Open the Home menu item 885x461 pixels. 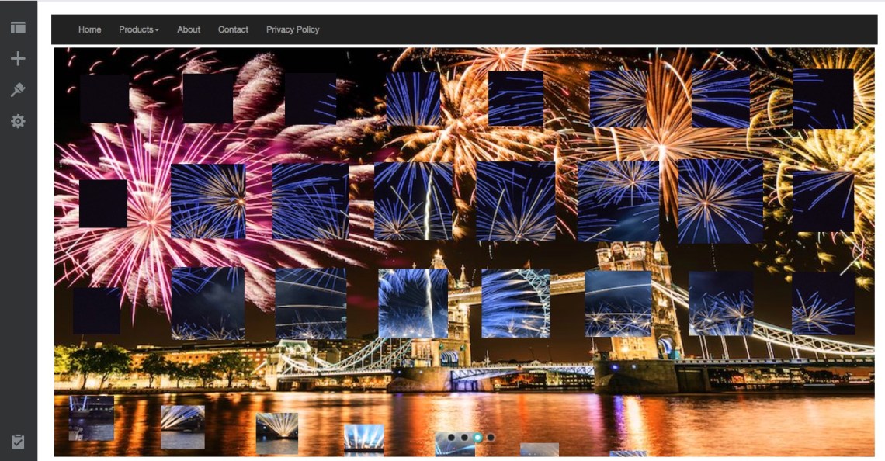(x=89, y=29)
